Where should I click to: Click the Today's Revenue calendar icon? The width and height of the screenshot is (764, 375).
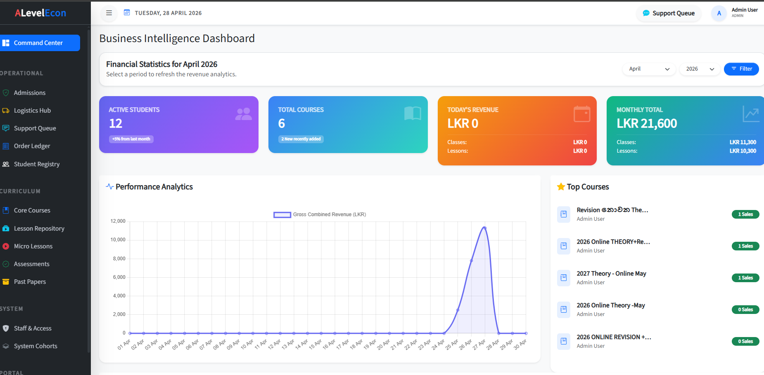(x=582, y=114)
